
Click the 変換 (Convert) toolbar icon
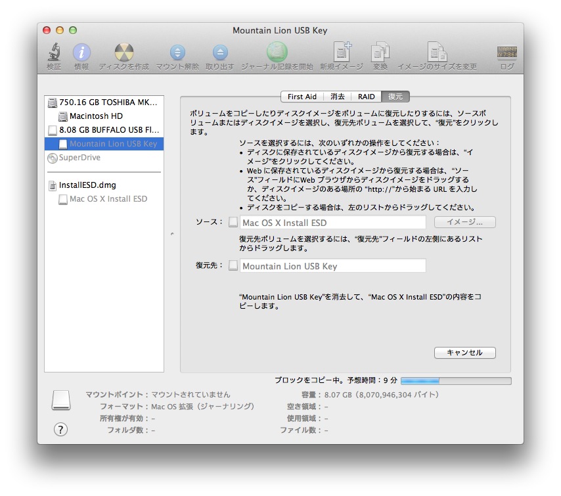[x=380, y=53]
